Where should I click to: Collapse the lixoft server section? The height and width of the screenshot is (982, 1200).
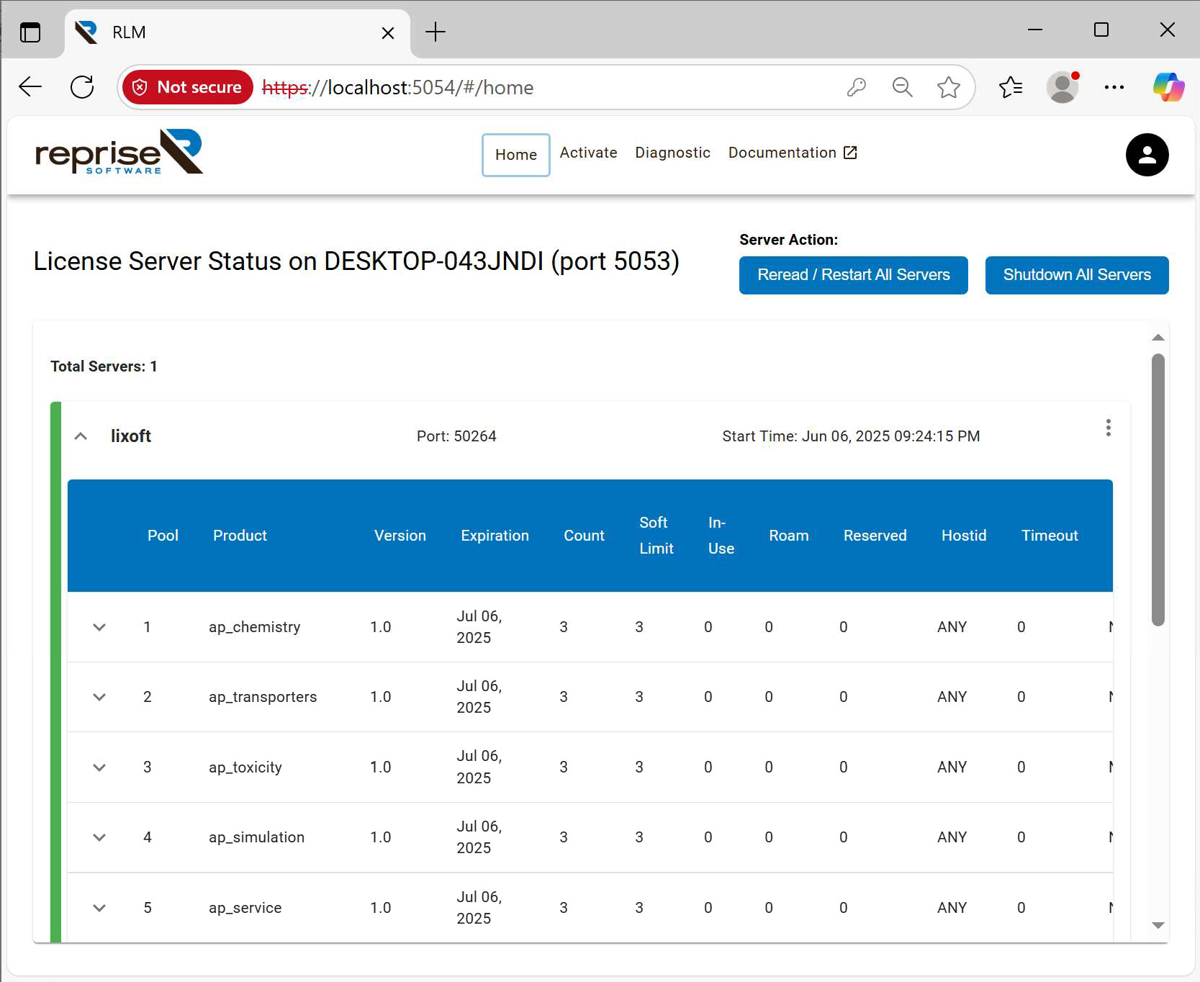pyautogui.click(x=81, y=436)
